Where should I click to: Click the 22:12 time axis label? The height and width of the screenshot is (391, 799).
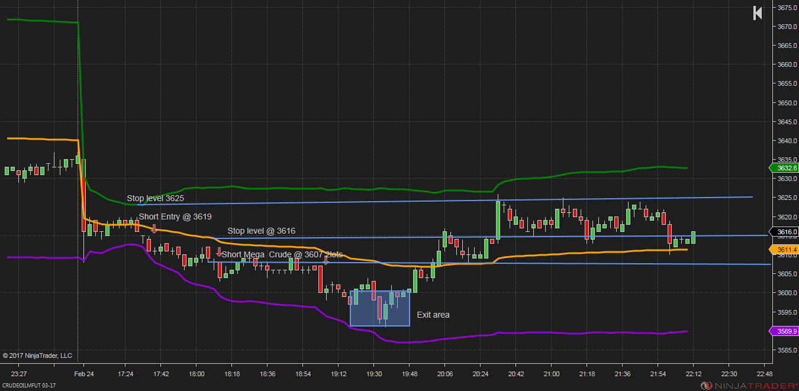(x=694, y=374)
